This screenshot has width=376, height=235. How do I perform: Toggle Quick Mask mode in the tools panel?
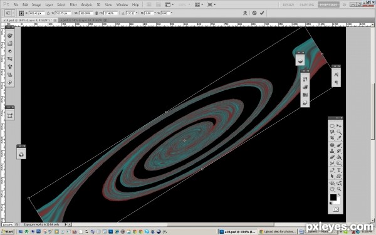click(335, 209)
